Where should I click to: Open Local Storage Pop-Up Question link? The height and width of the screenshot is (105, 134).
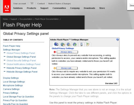(x=18, y=97)
